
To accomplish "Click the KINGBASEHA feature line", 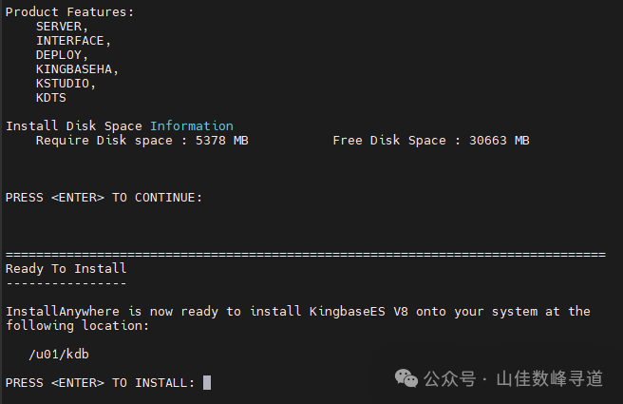I will click(x=78, y=69).
